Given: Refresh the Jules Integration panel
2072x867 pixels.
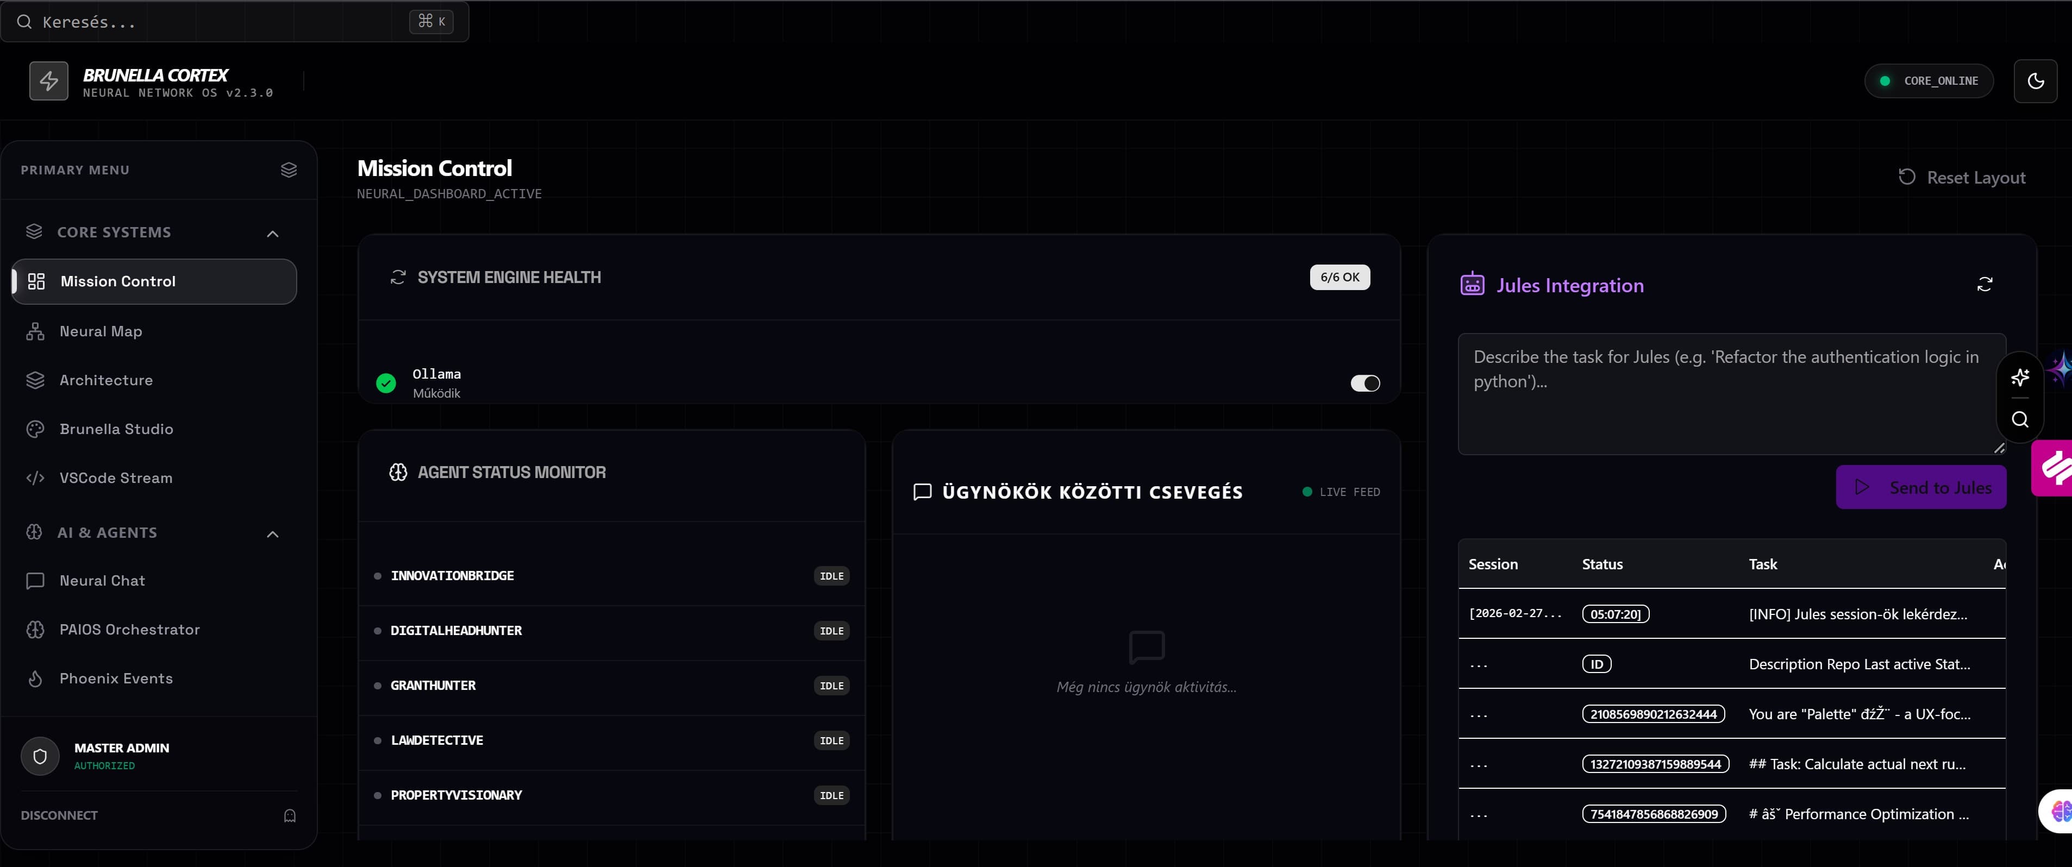Looking at the screenshot, I should pos(1985,285).
